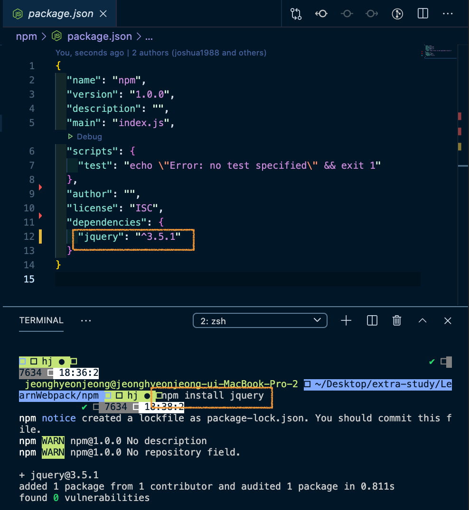Close the terminal panel with the X icon

pyautogui.click(x=447, y=320)
